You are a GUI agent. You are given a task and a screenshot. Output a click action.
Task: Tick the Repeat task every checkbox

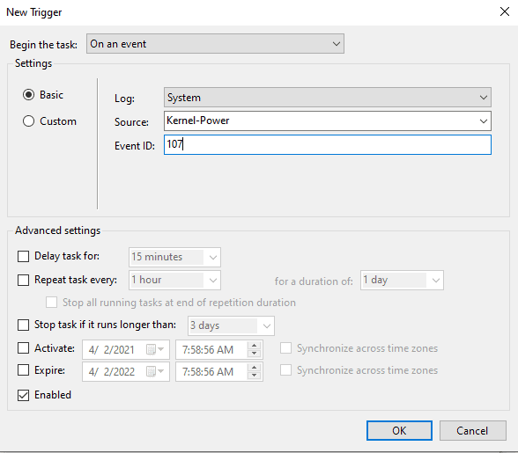click(x=23, y=280)
